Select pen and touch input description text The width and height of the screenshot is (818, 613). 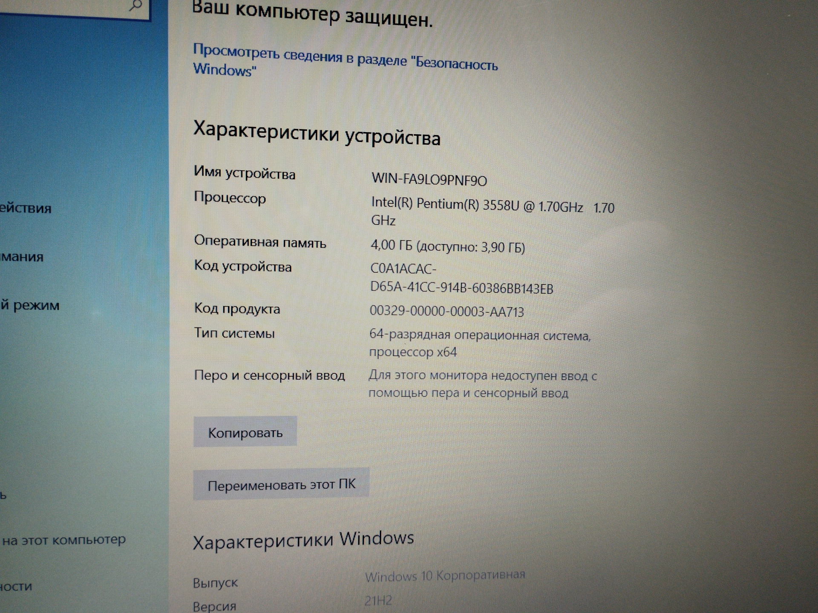tap(483, 384)
